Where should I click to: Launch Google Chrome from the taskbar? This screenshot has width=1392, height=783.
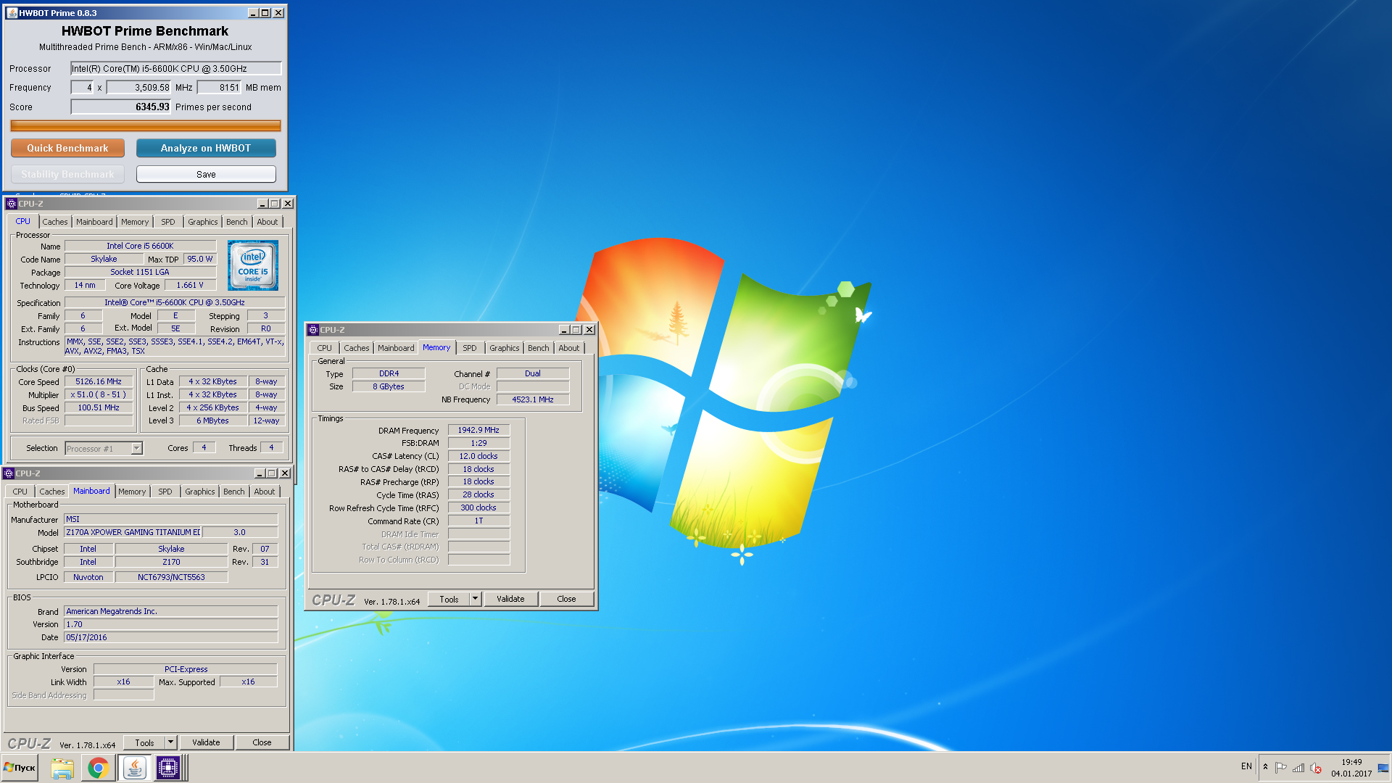click(x=98, y=768)
